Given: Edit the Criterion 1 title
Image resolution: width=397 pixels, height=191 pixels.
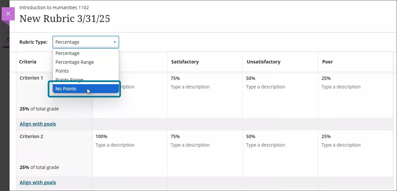Looking at the screenshot, I should [31, 78].
